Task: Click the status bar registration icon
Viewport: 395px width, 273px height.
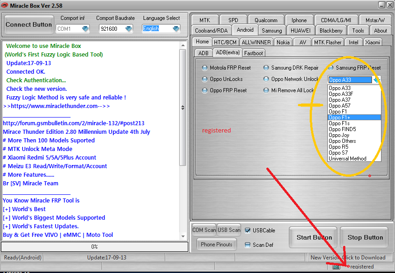Action: pyautogui.click(x=336, y=267)
